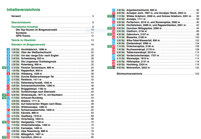201x139 pixels.
Task: Click the TOP badge beside Mohnenfluh
Action: click(110, 67)
